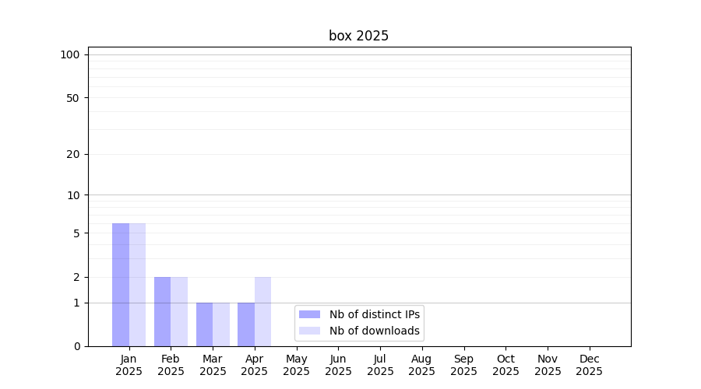
Task: Click the 'May 2025' x-axis label
Action: 296,365
